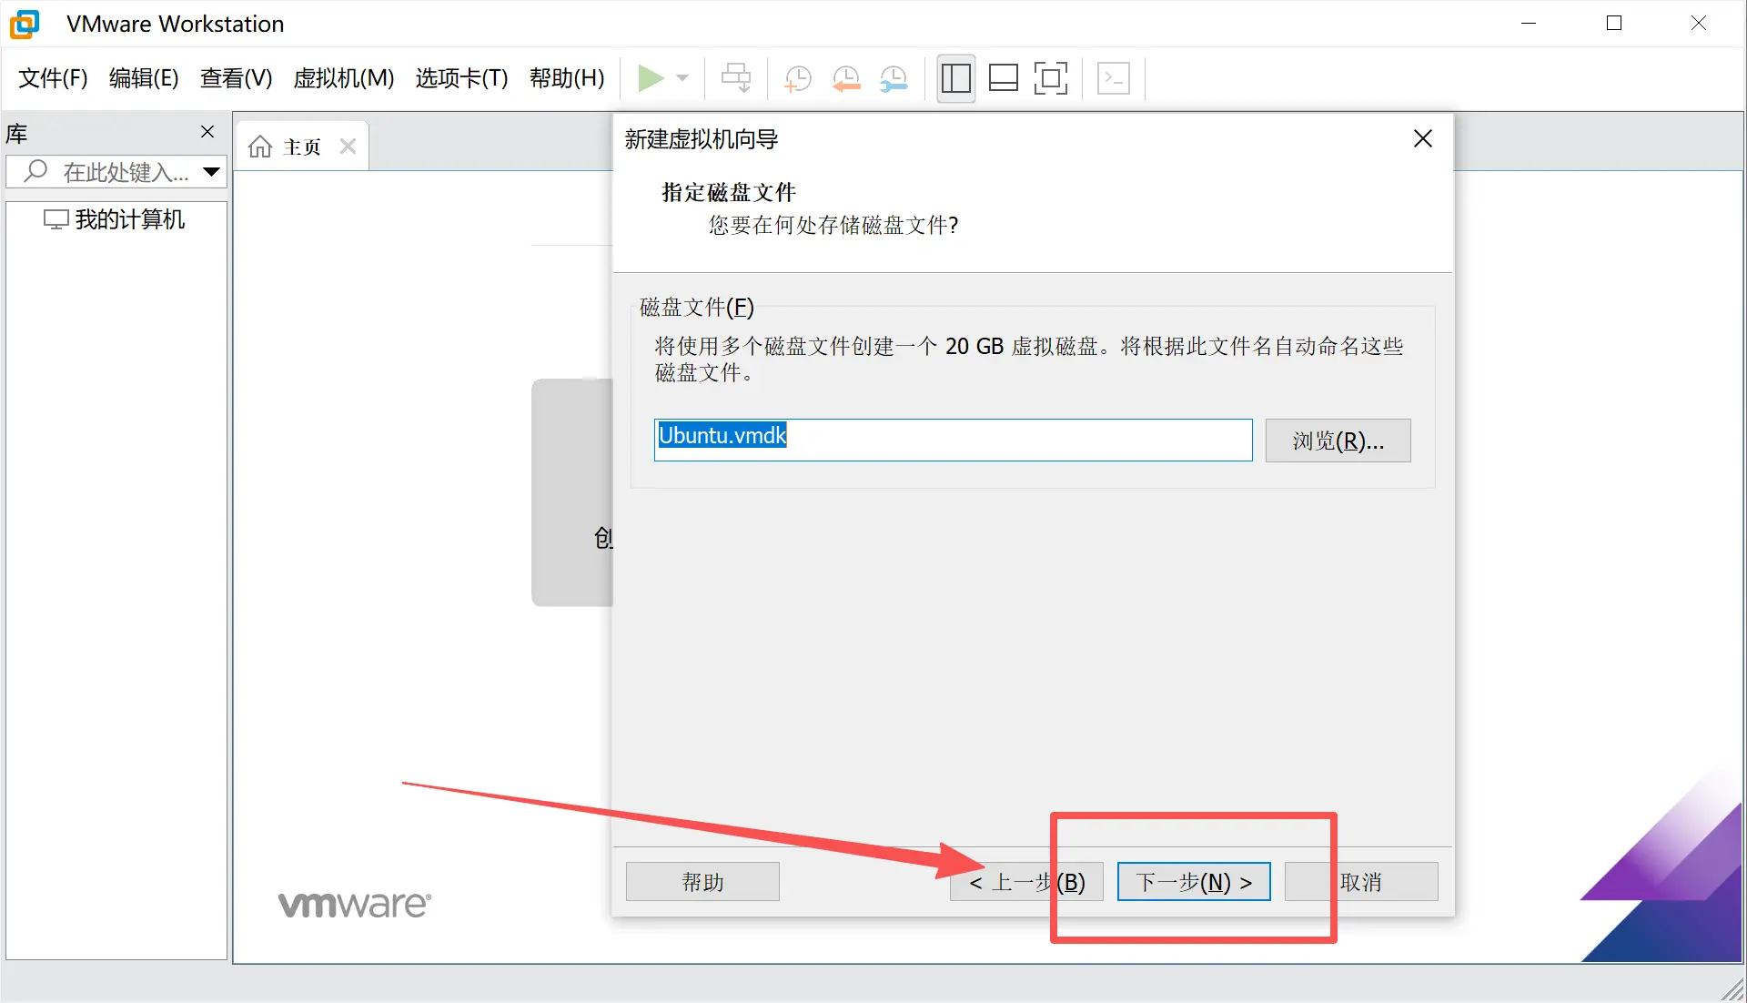
Task: Close the 库 library panel
Action: click(x=207, y=132)
